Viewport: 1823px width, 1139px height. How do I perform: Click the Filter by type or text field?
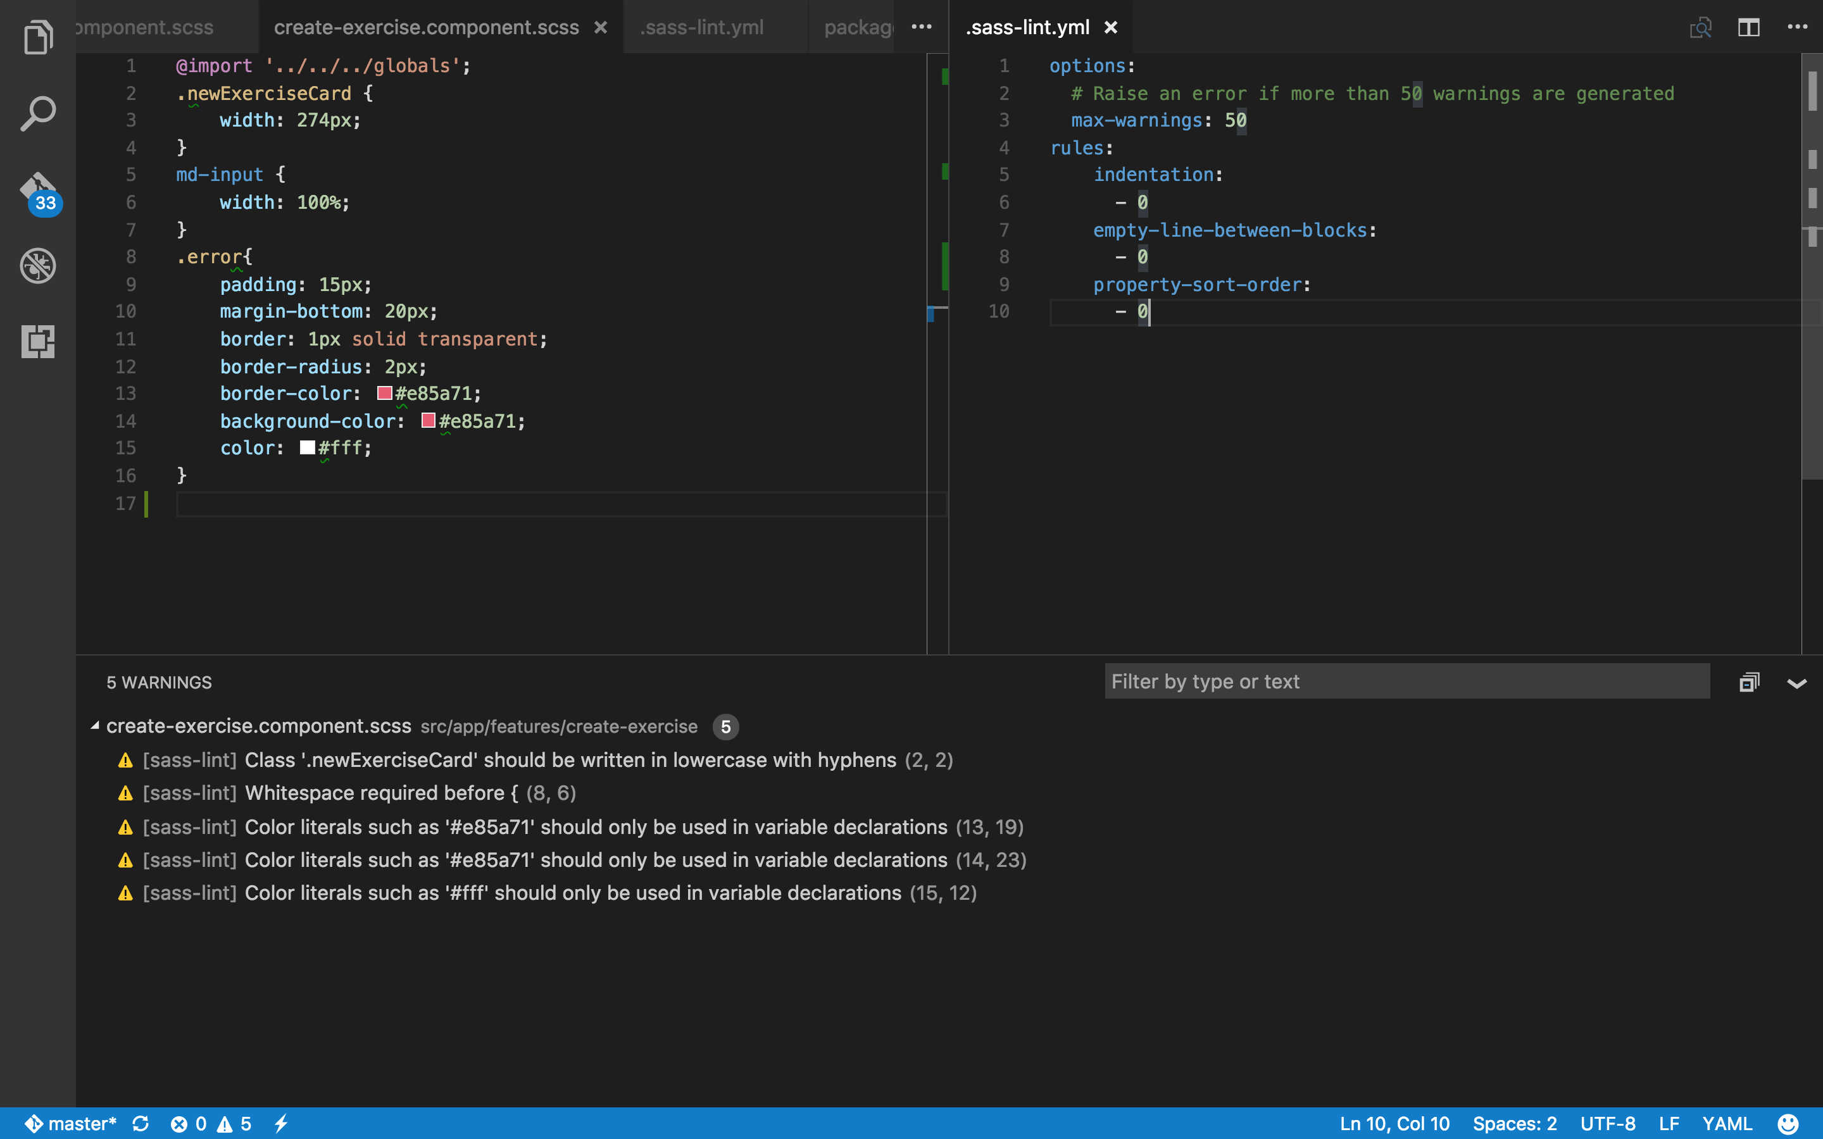[1406, 682]
